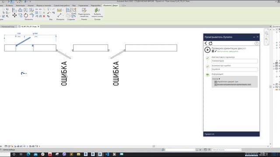The image size is (280, 157).
Task: Click the Align tool in Modify panel
Action: pyautogui.click(x=14, y=10)
